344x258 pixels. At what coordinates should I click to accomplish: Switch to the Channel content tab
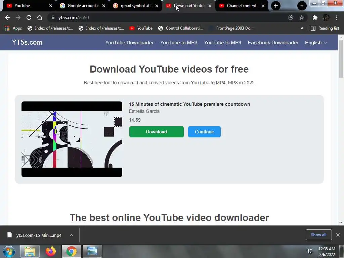click(239, 6)
